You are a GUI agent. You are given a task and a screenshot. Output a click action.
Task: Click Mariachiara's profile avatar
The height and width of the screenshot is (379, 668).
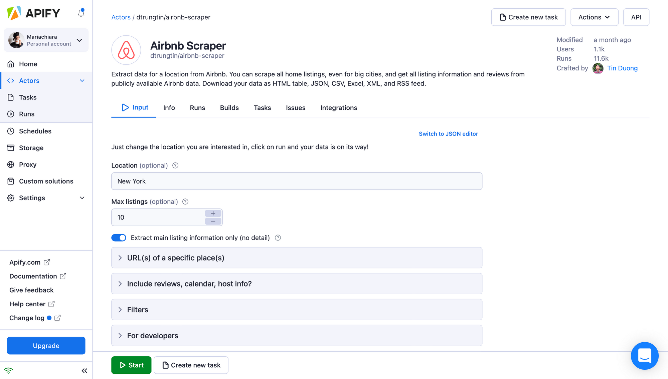pyautogui.click(x=16, y=40)
